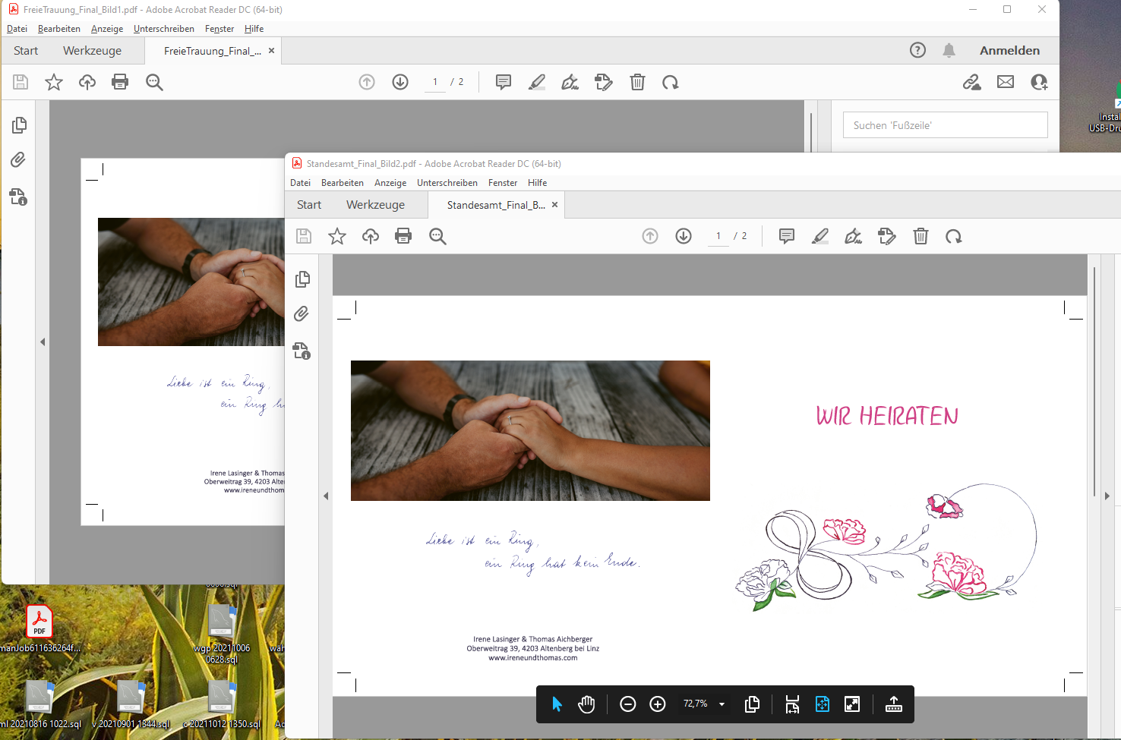Click trash delete icon in FreieTrauung toolbar
The image size is (1121, 740).
637,82
